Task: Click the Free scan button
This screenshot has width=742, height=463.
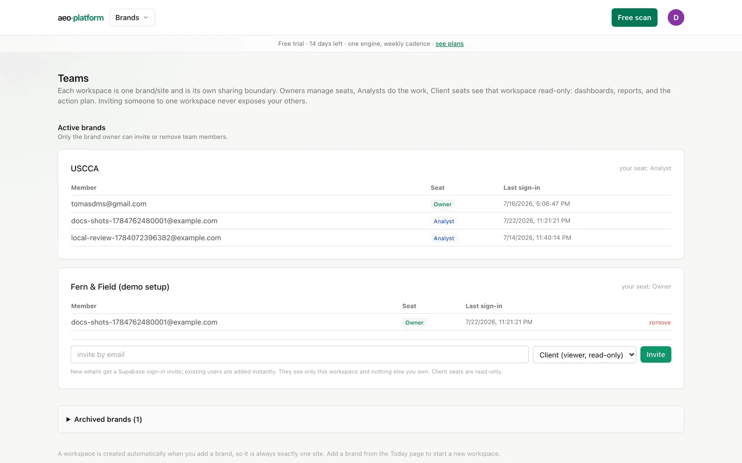Action: pyautogui.click(x=634, y=18)
